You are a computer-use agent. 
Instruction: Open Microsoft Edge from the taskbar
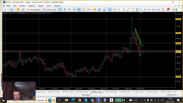(x=73, y=100)
